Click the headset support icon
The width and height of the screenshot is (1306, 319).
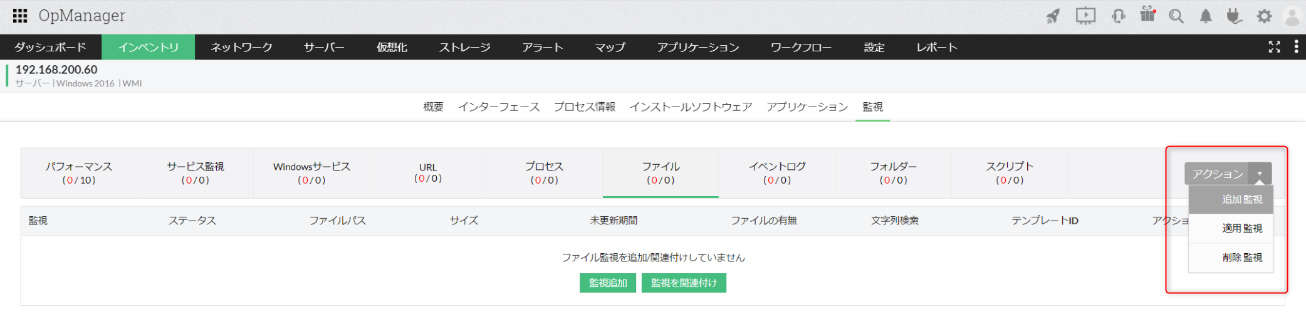(1118, 16)
